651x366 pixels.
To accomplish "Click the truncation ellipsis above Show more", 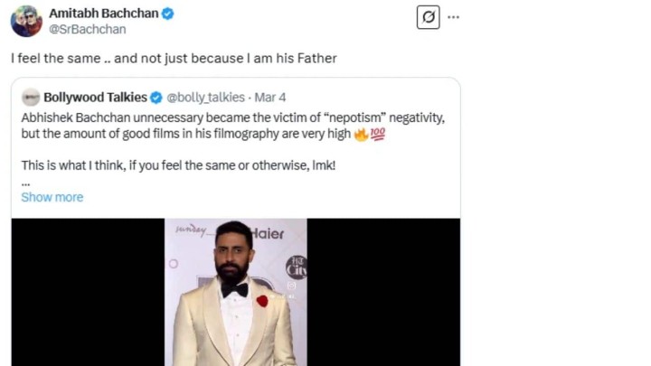I will (25, 182).
